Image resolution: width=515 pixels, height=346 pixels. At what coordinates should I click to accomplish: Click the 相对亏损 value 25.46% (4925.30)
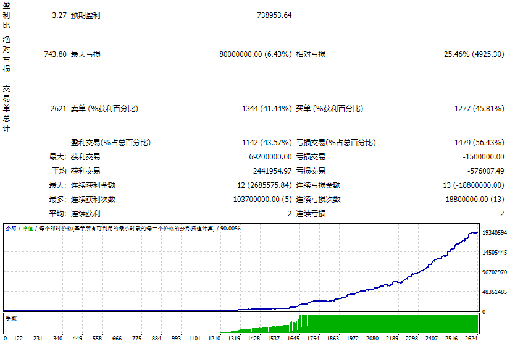point(474,54)
